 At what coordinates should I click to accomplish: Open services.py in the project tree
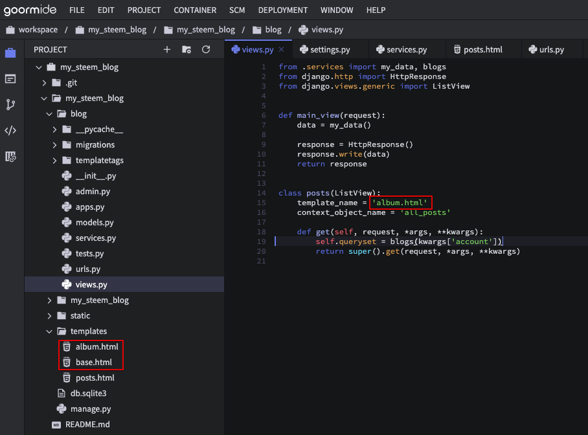[96, 238]
